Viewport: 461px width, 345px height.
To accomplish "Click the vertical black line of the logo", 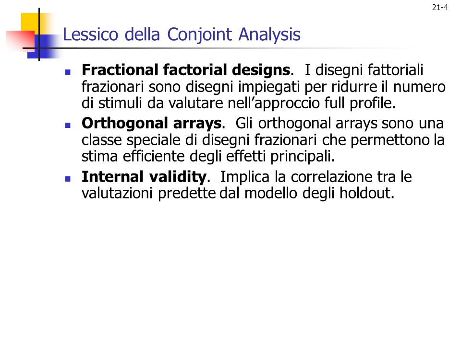I will point(39,34).
